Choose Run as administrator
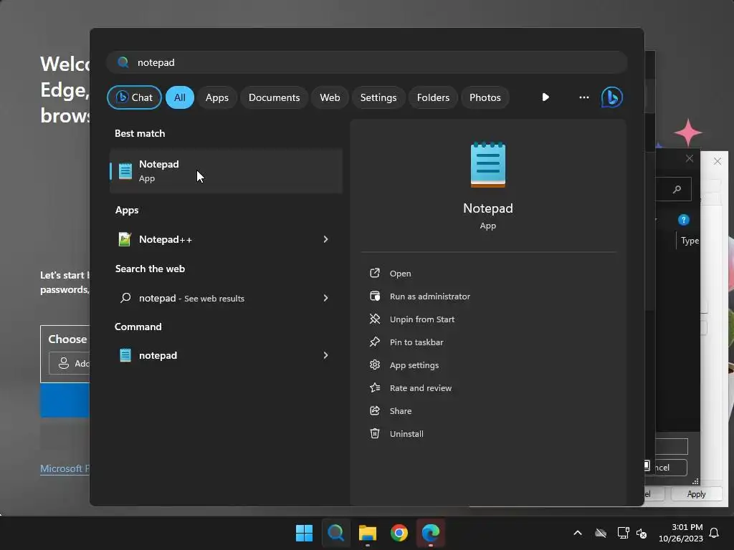734x550 pixels. click(x=430, y=296)
